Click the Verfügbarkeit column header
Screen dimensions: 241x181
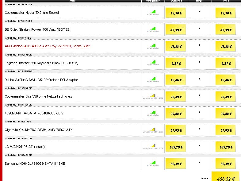point(153,1)
